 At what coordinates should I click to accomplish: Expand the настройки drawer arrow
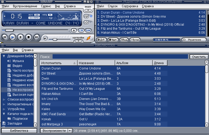[x=78, y=41]
